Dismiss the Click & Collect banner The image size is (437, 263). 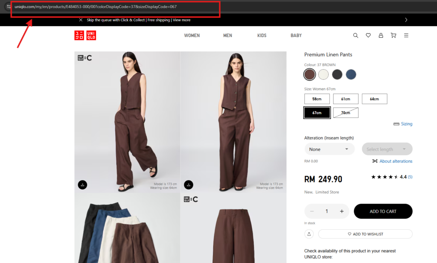tap(81, 20)
